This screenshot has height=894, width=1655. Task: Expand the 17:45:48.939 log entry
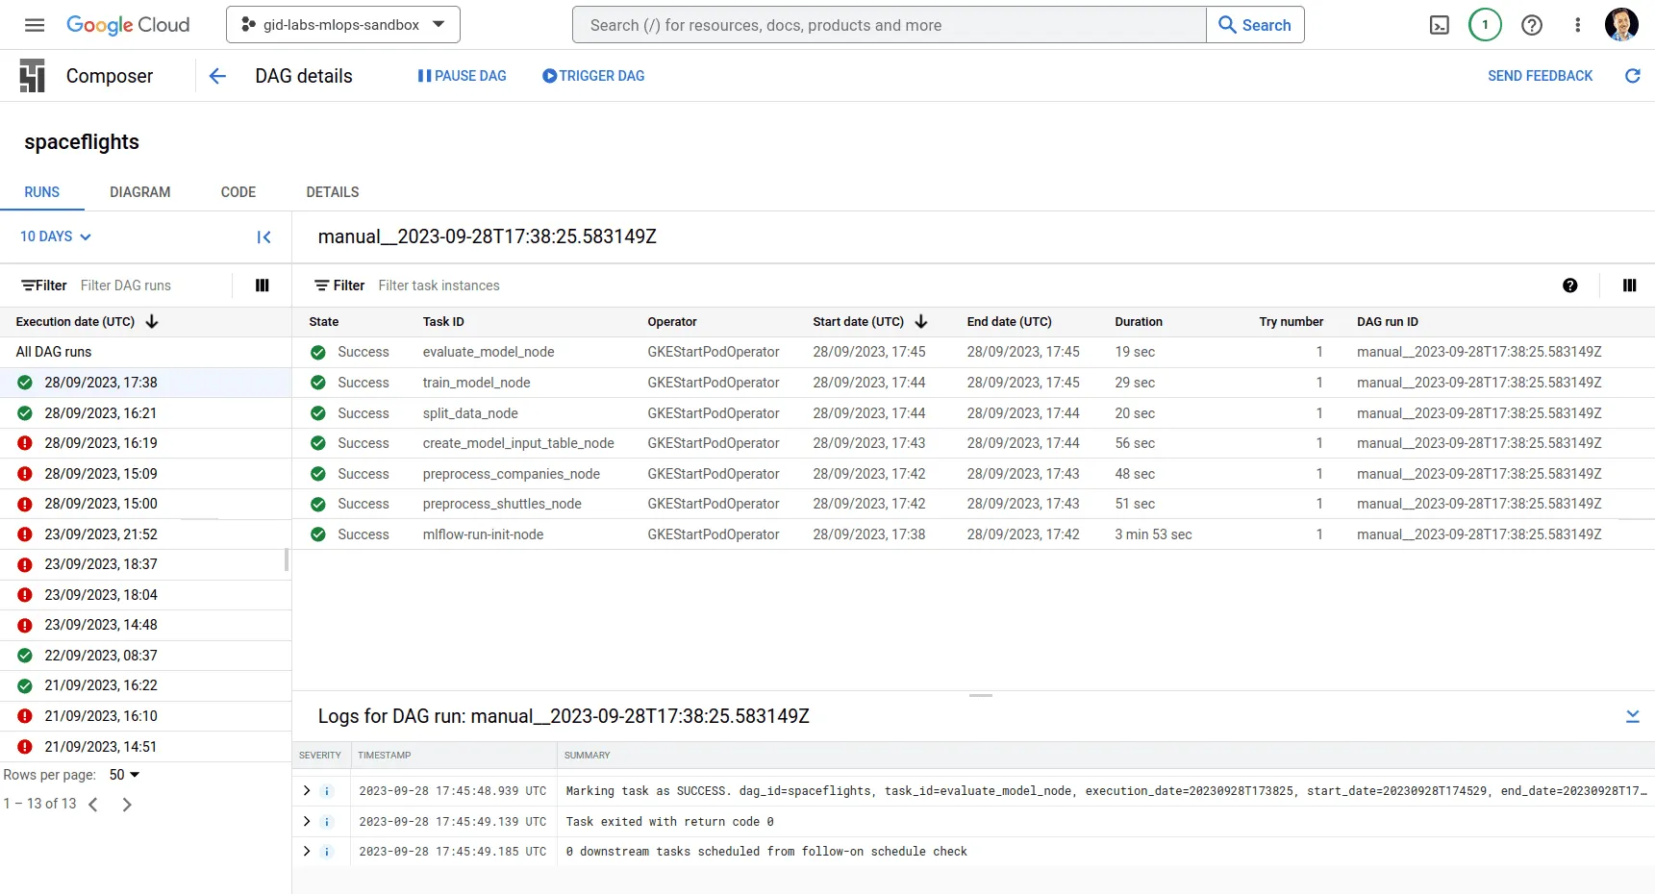coord(307,791)
